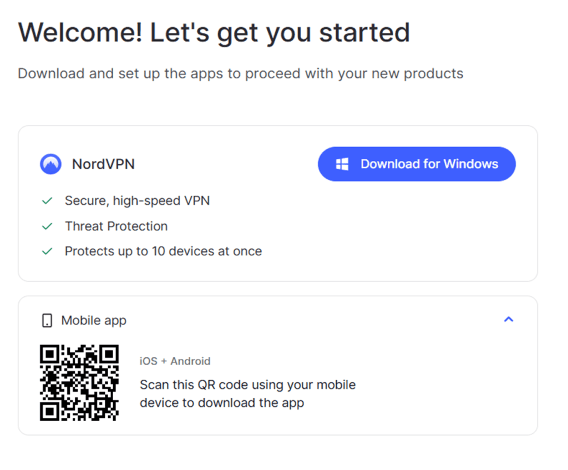568x470 pixels.
Task: Click the Protects up to 10 devices text
Action: (x=163, y=251)
